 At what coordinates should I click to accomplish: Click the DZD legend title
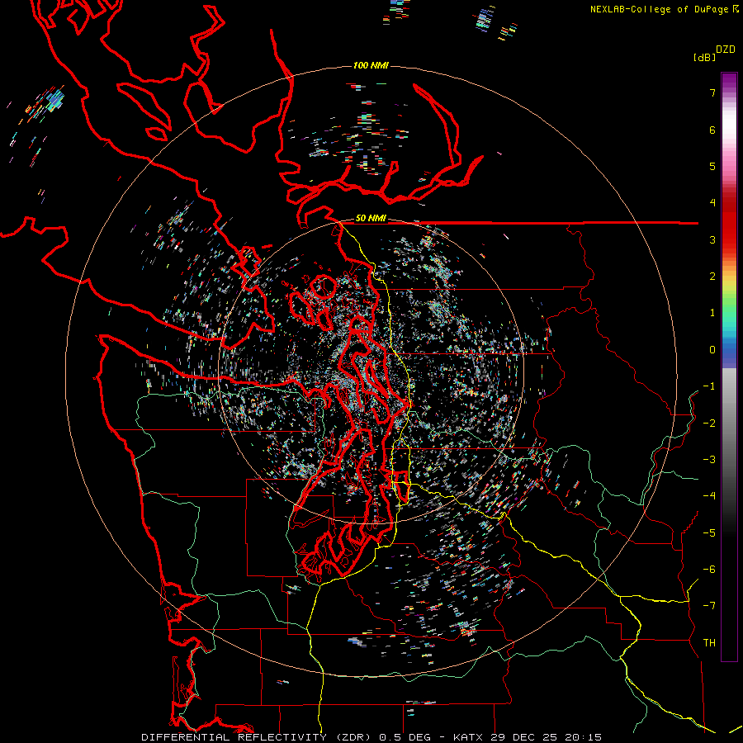tap(726, 50)
